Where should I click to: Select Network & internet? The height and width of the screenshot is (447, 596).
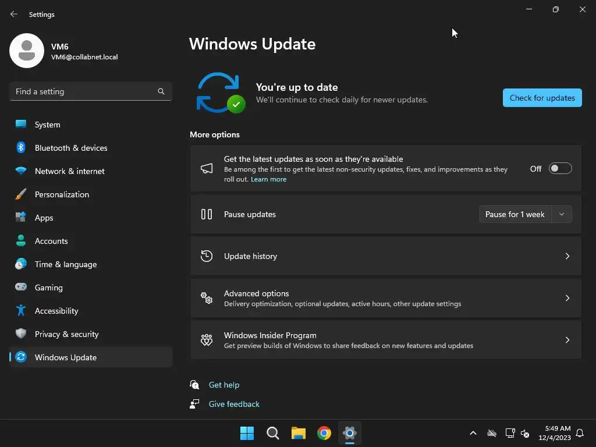pyautogui.click(x=91, y=171)
